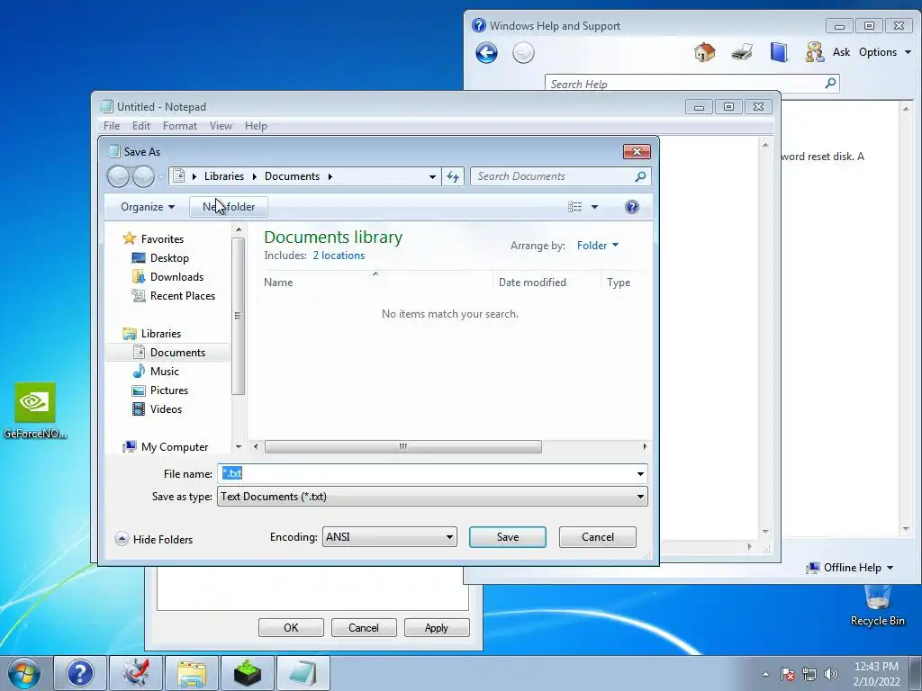Open Help home via the house icon
This screenshot has height=691, width=922.
coord(704,52)
